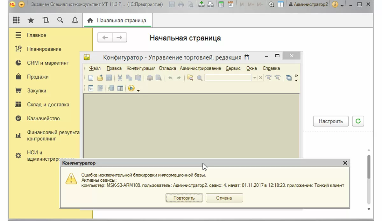Click the open file folder icon in Configurator
The image size is (382, 221).
coord(100,78)
